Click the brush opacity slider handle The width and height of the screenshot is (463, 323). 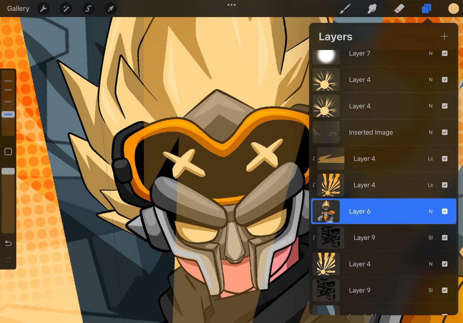coord(8,171)
